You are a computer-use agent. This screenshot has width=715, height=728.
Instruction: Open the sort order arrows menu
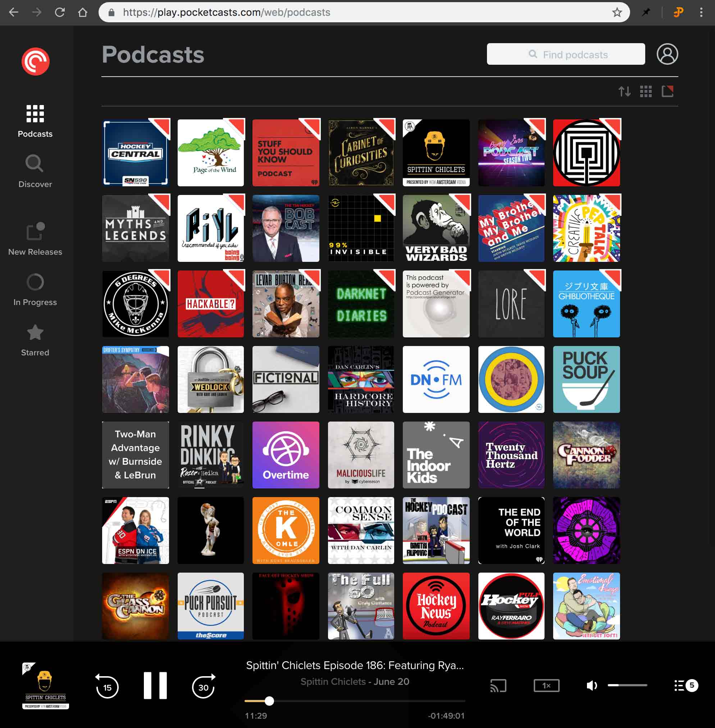coord(624,91)
